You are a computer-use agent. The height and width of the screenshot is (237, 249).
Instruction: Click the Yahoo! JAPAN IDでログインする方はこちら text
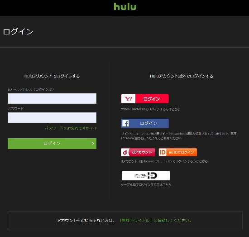click(x=150, y=109)
